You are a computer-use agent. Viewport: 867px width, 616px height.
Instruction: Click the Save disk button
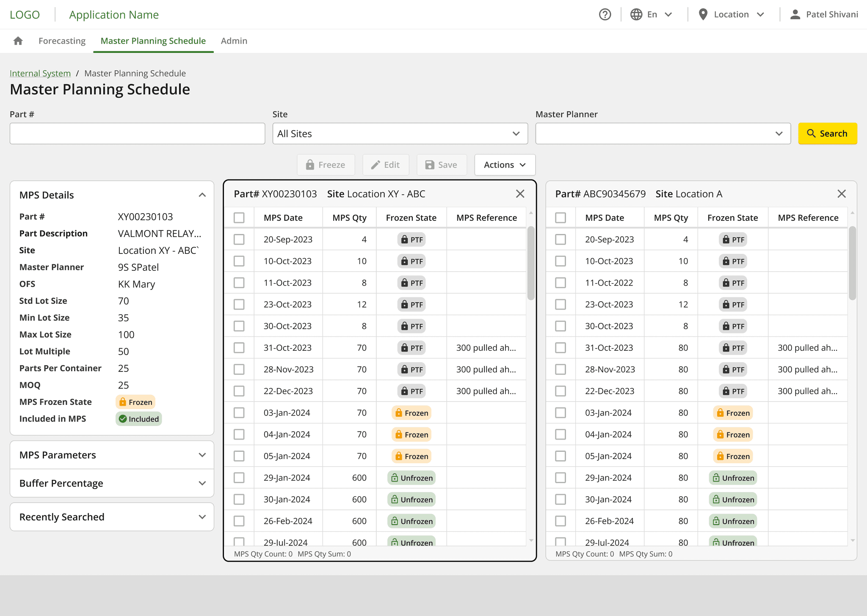441,165
